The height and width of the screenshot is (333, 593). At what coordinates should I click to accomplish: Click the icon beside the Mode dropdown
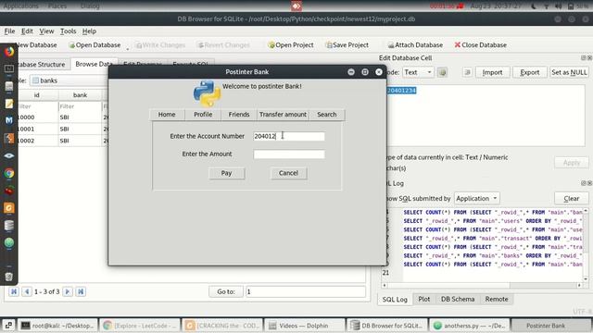pos(442,72)
